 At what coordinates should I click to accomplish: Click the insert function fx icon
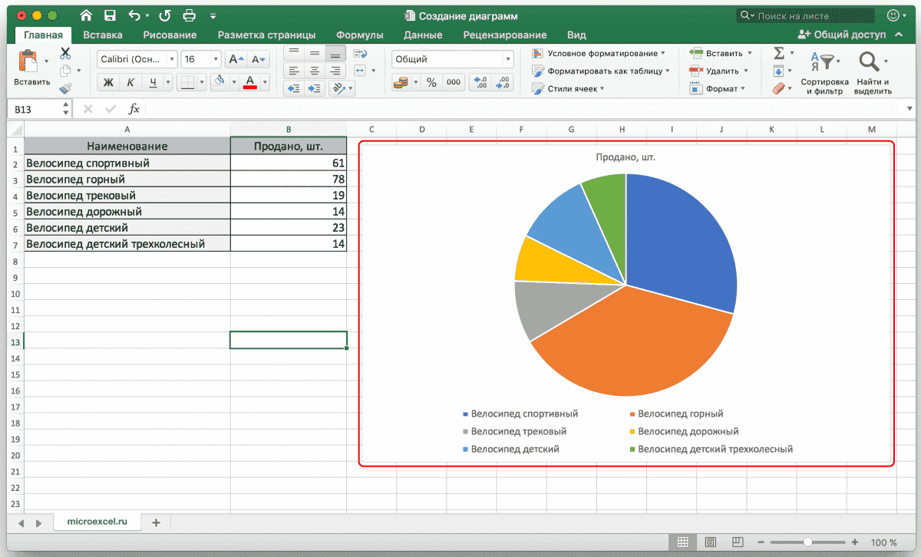(x=134, y=109)
